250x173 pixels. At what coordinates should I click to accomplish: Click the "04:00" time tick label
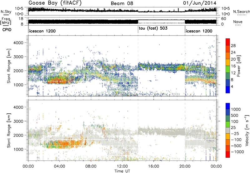pyautogui.click(x=59, y=166)
